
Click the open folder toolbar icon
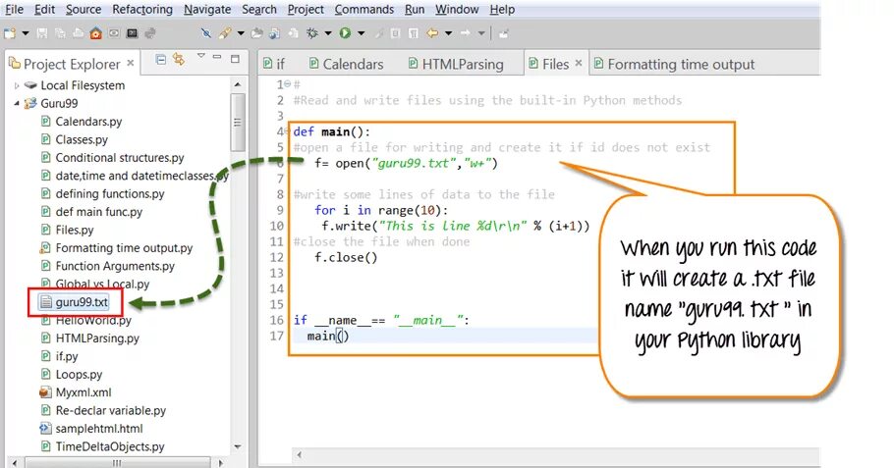tap(257, 33)
